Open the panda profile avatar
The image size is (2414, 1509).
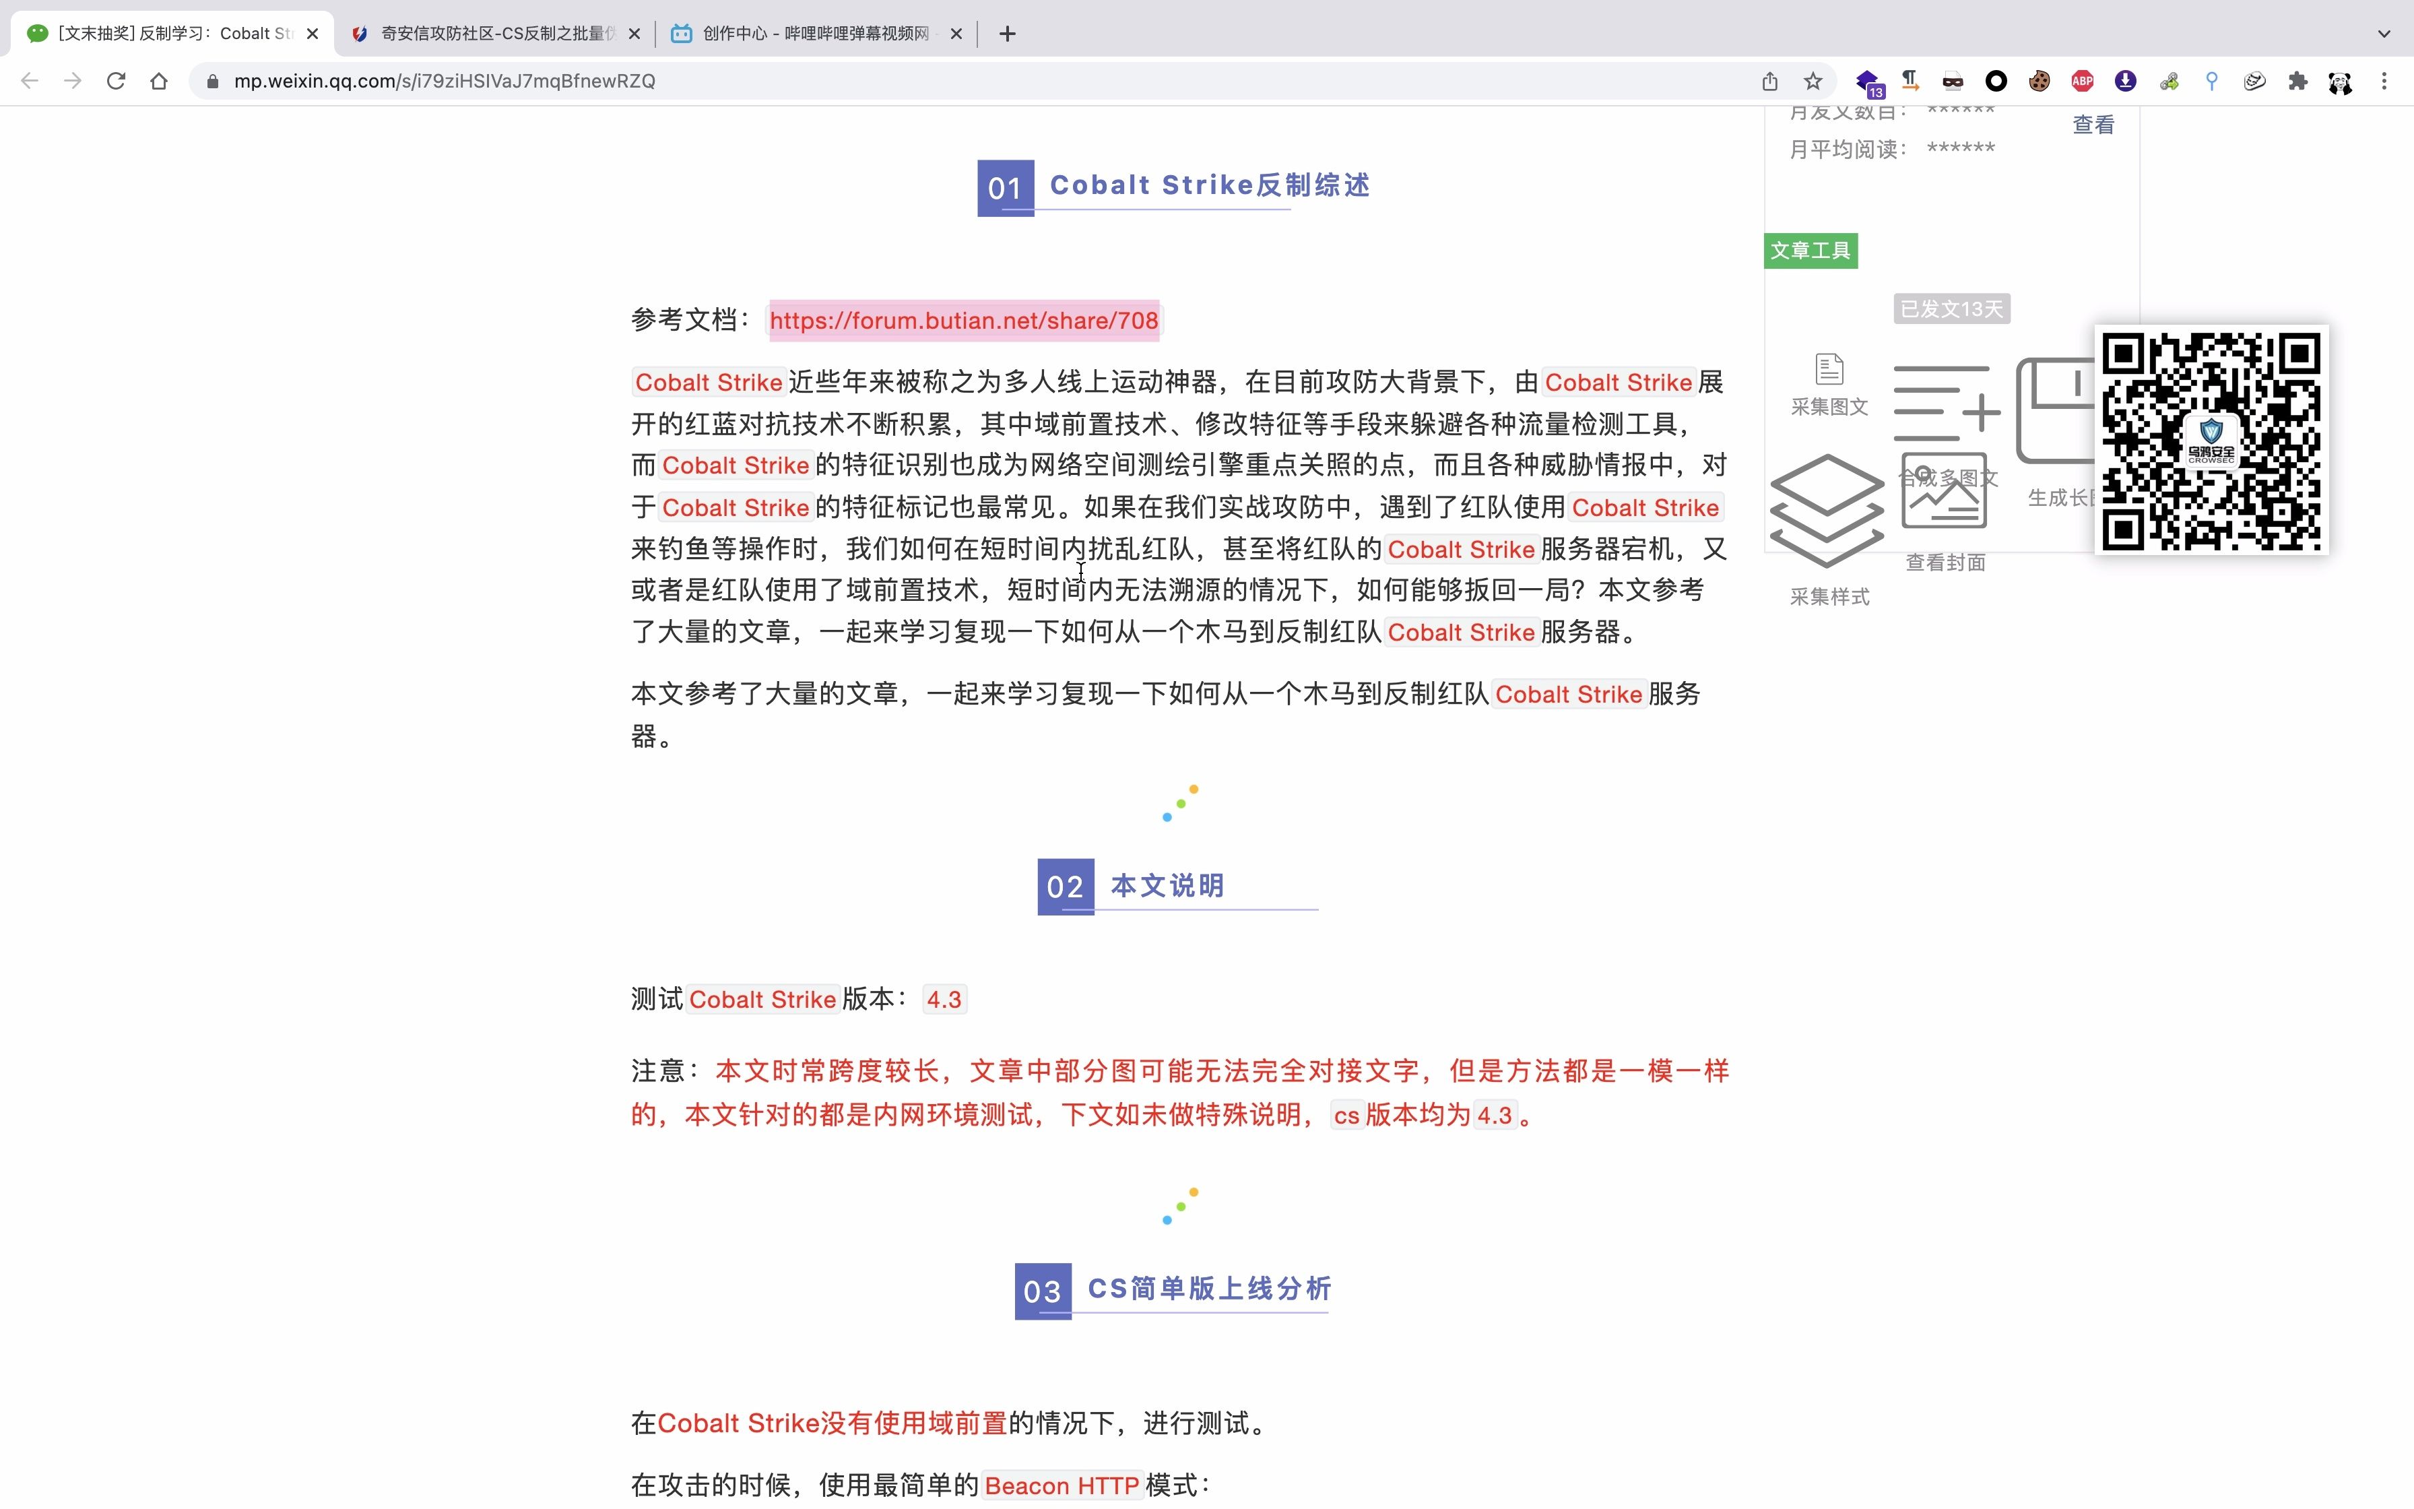pos(2340,82)
